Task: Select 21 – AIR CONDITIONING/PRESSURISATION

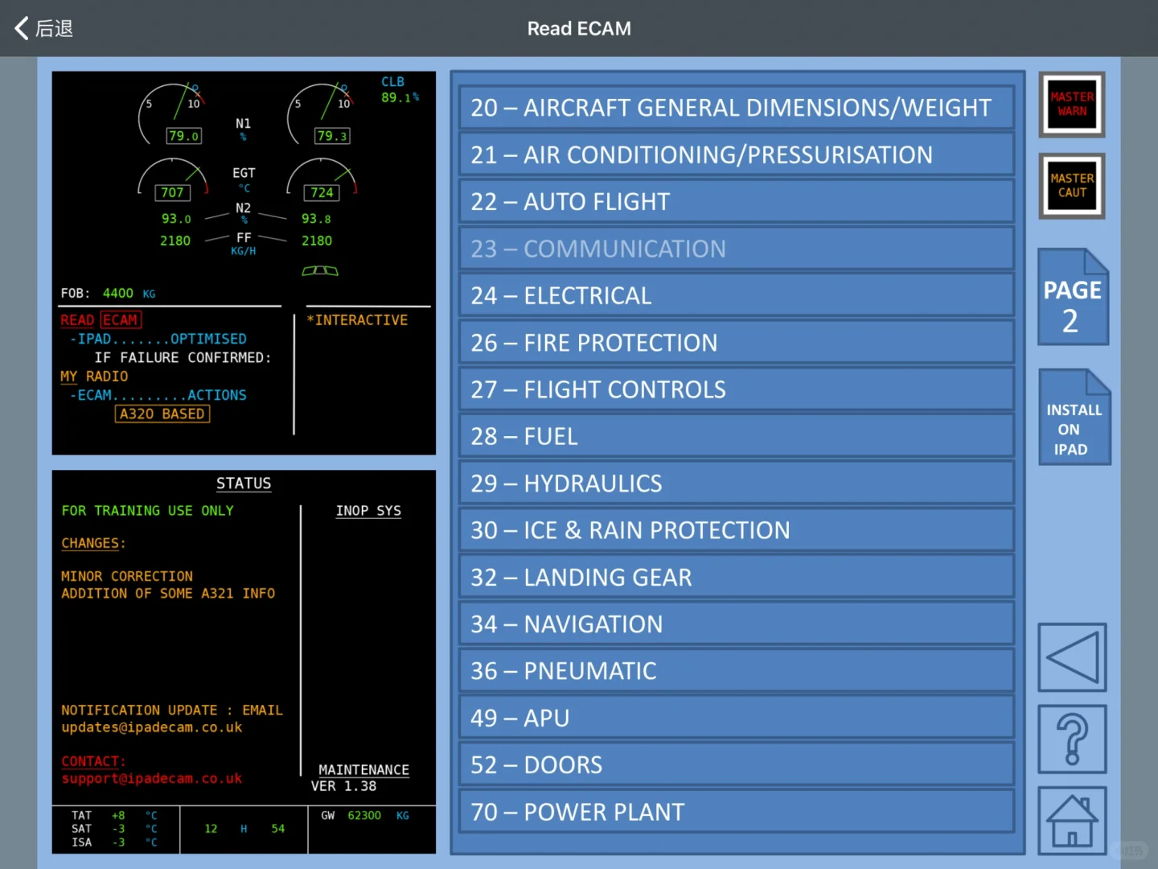Action: 736,154
